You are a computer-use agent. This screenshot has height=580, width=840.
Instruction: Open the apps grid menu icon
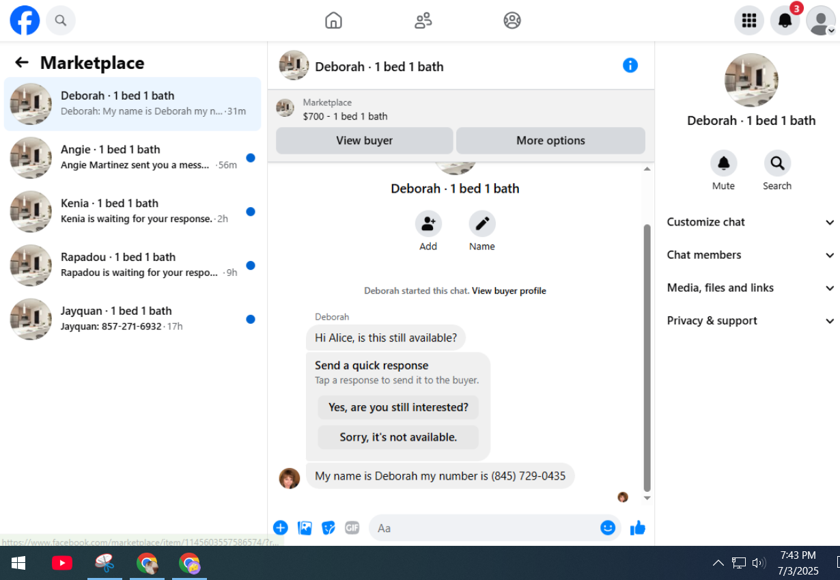click(749, 20)
